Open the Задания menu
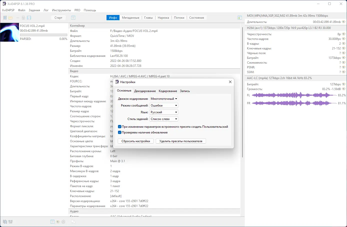The height and width of the screenshot is (227, 347). [34, 10]
